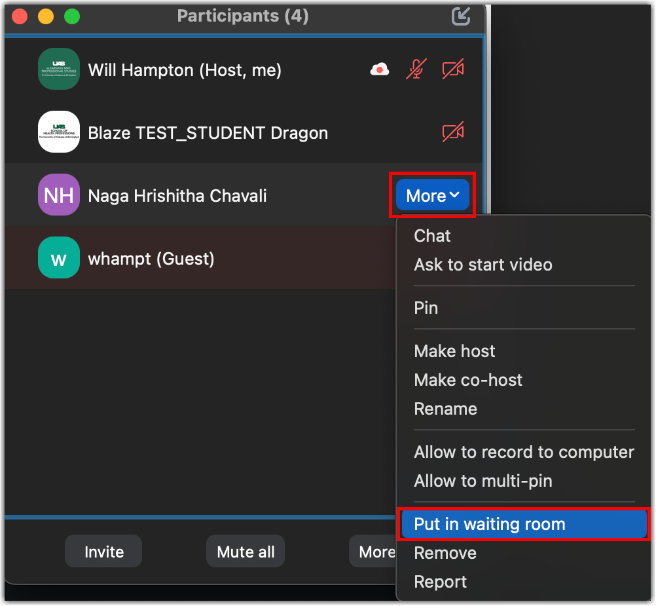Select Make co-host in the menu
This screenshot has height=606, width=656.
pos(468,380)
